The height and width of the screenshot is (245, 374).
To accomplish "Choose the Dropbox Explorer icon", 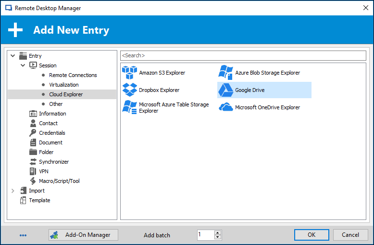I will (x=130, y=90).
